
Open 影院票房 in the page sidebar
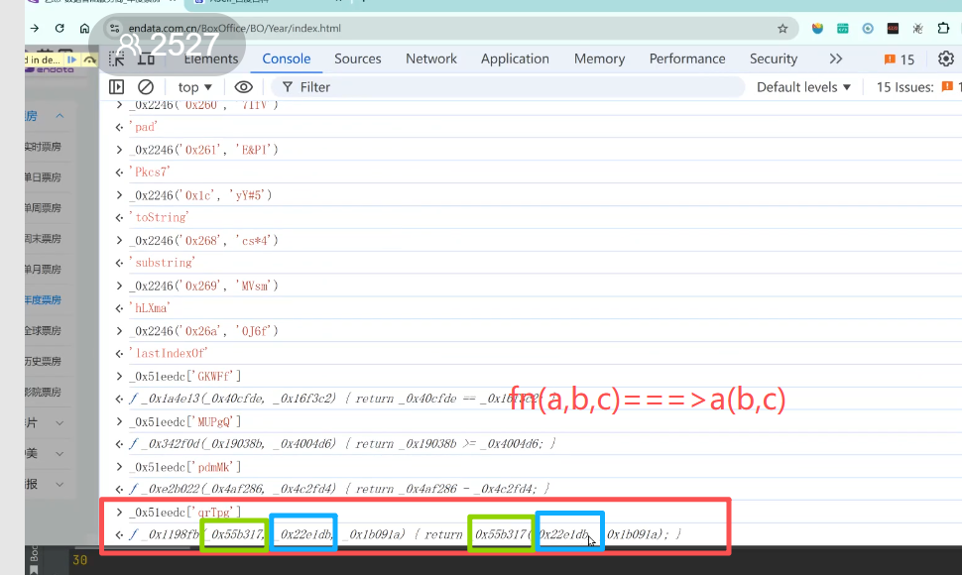click(x=43, y=393)
